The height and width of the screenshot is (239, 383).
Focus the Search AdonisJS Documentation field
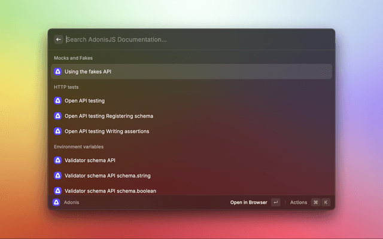coord(180,39)
